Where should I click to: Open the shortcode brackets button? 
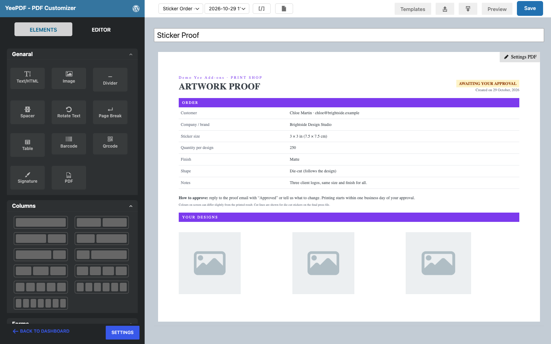[x=262, y=9]
